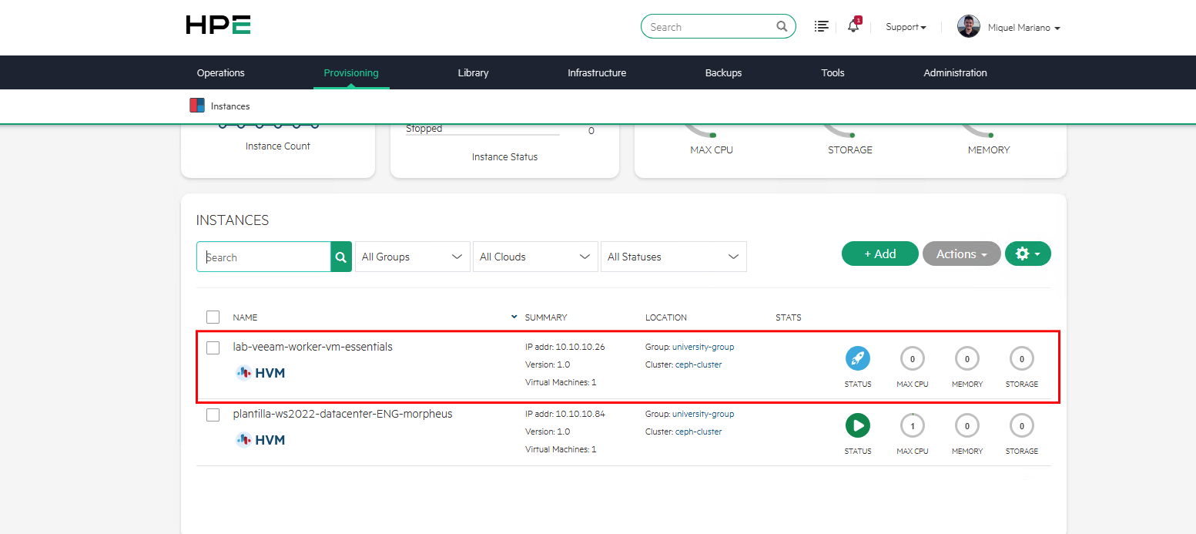Click the SUMMARY column header

click(546, 317)
